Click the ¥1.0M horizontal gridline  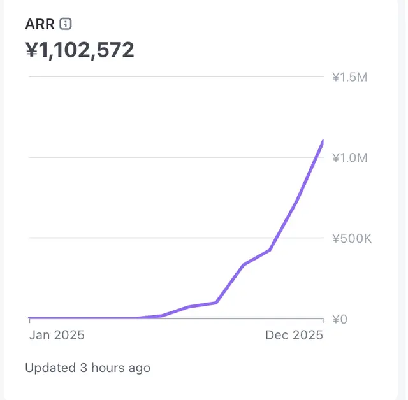172,157
